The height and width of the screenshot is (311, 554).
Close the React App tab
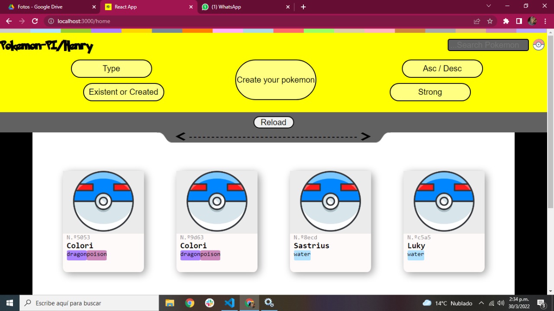click(191, 7)
